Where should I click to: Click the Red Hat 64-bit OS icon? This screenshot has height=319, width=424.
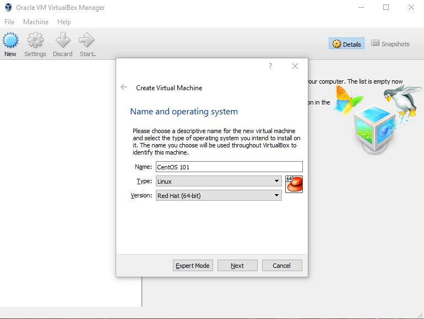tap(294, 184)
